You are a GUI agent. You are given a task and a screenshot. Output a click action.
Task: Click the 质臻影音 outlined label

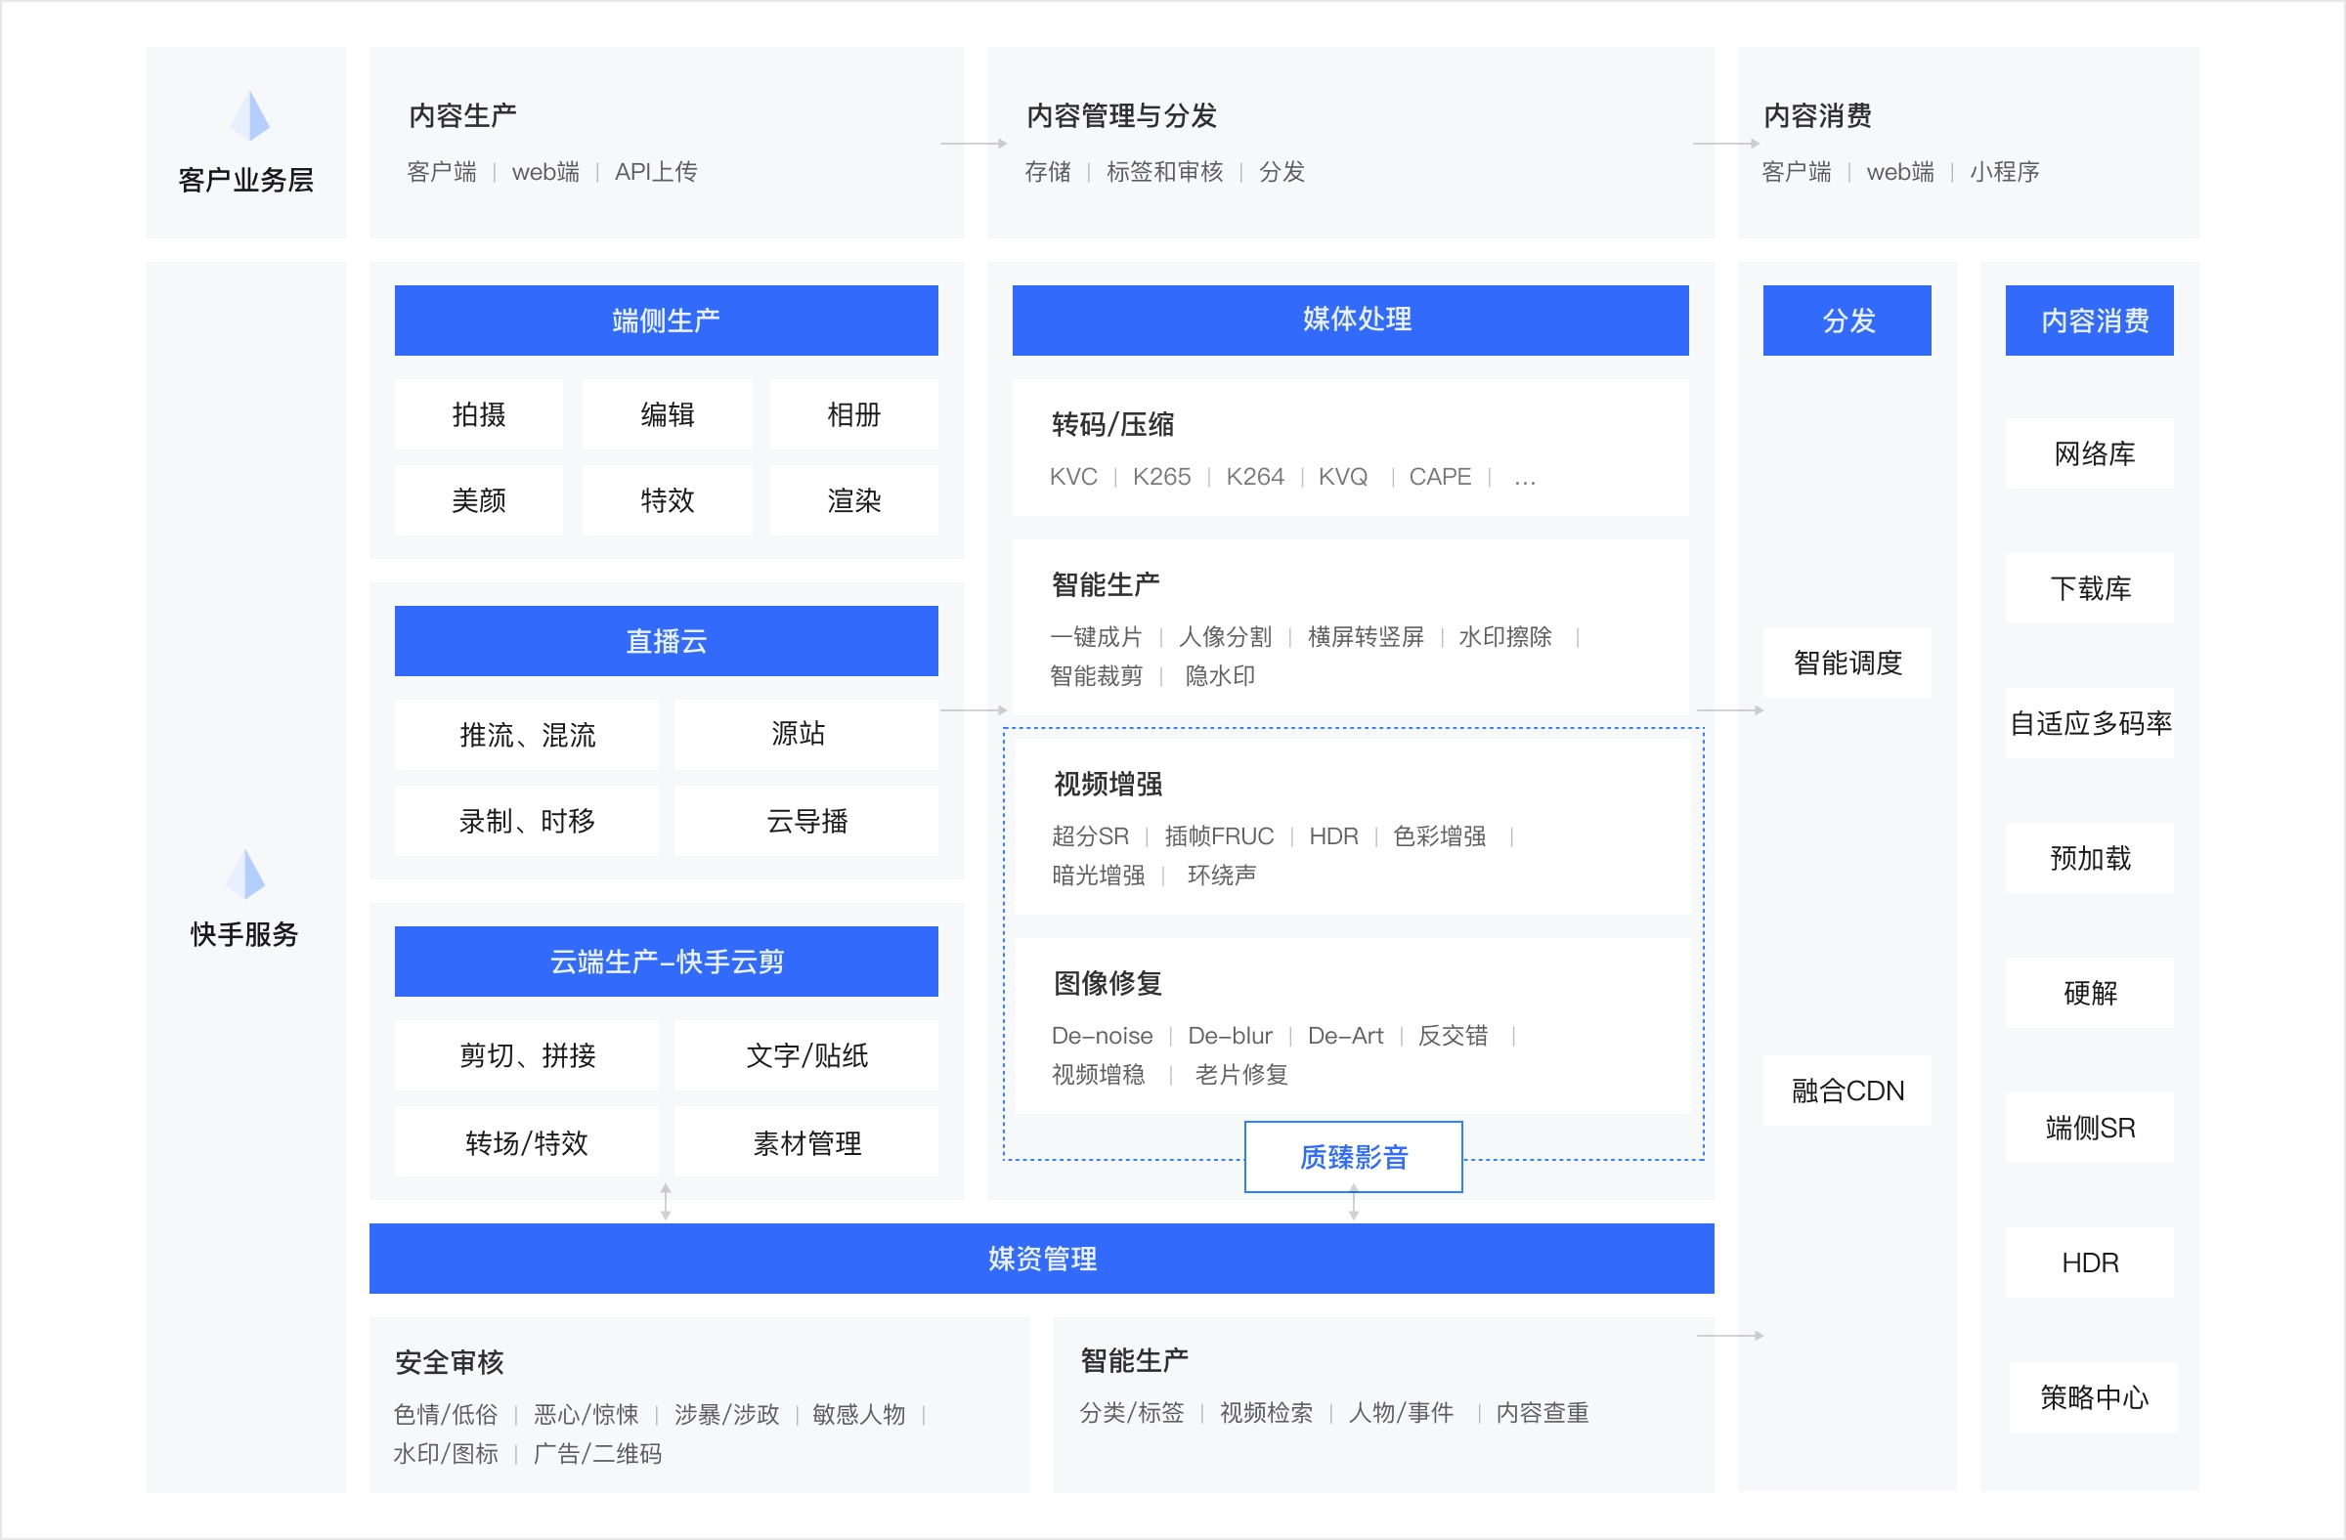tap(1354, 1157)
